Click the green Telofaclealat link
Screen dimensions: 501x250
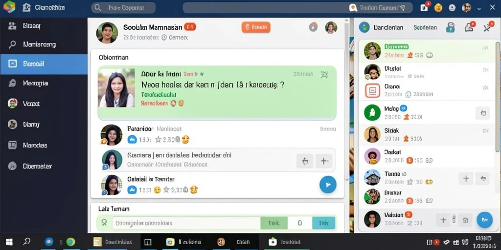pyautogui.click(x=159, y=95)
